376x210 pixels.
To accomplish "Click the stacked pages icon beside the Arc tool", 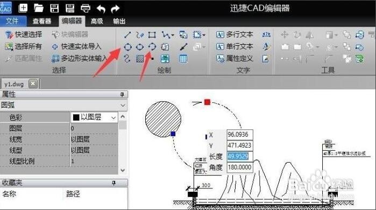I will (165, 47).
